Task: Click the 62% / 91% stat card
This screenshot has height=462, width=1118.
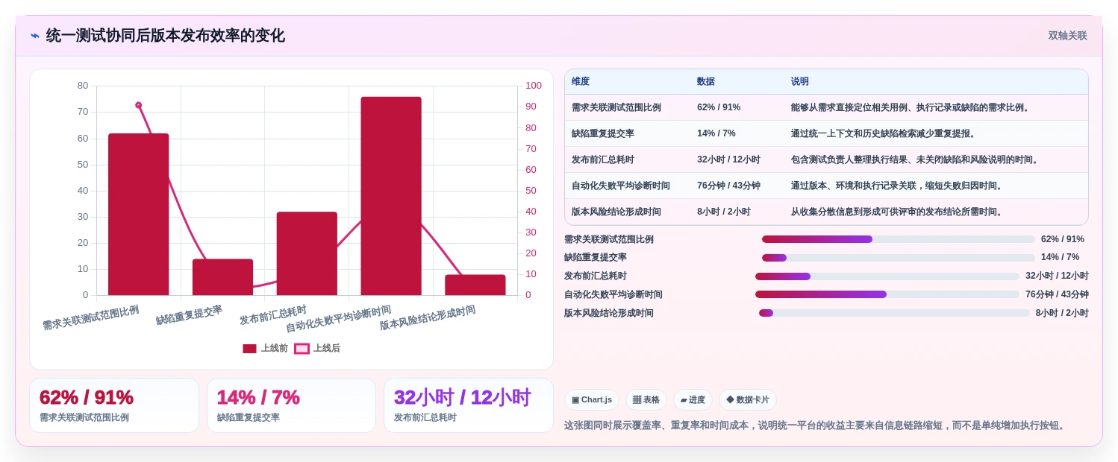Action: click(114, 405)
